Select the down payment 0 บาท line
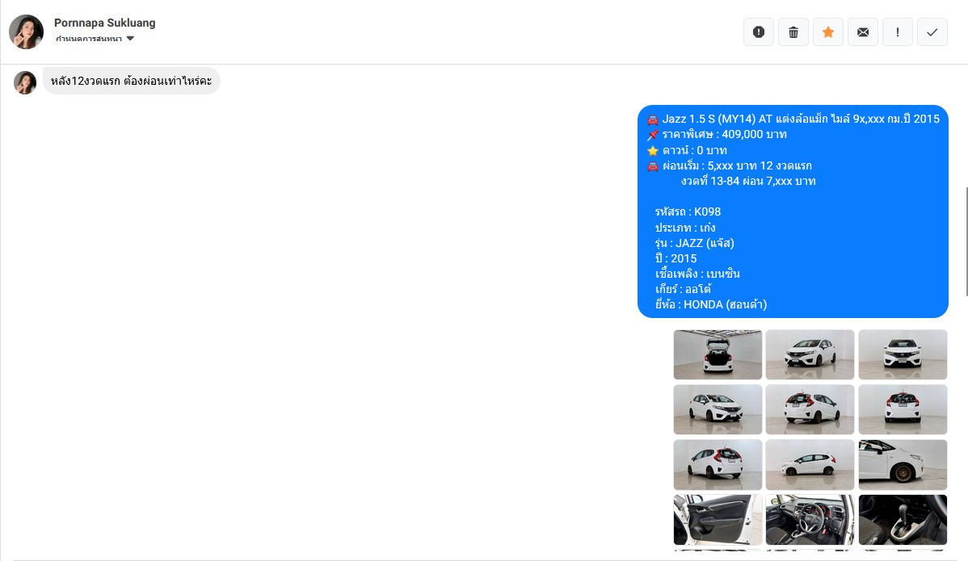The width and height of the screenshot is (968, 561). pos(687,150)
